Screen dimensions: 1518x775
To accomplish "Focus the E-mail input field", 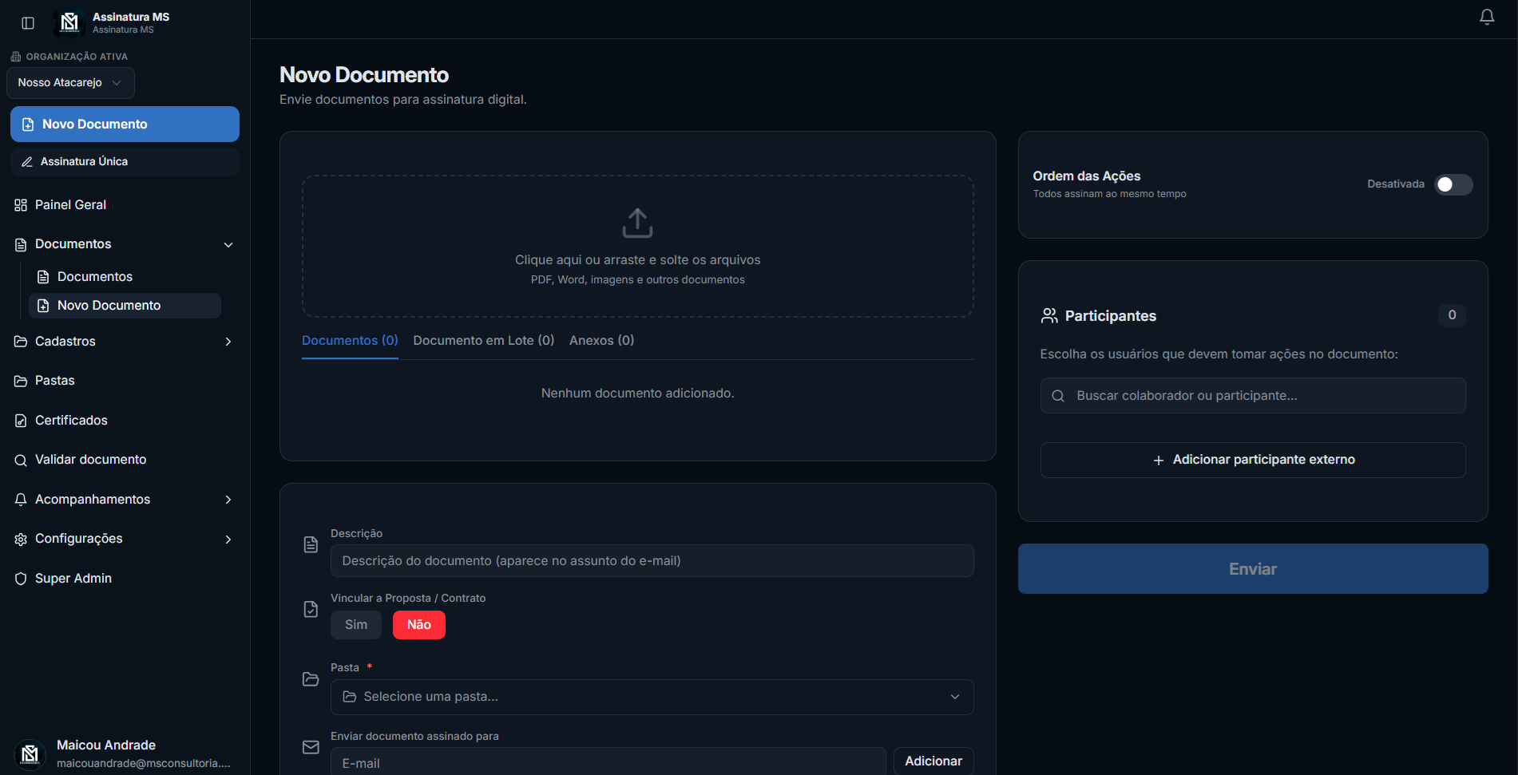I will click(608, 762).
